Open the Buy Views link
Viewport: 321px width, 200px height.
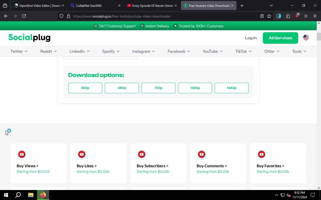pos(28,166)
